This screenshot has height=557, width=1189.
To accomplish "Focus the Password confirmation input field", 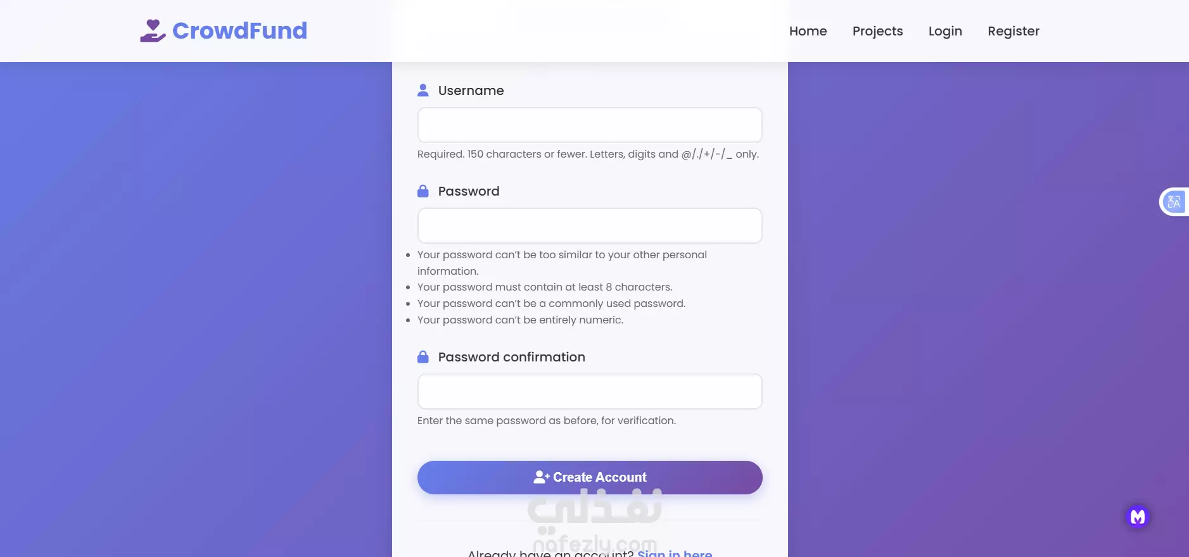I will (x=589, y=391).
